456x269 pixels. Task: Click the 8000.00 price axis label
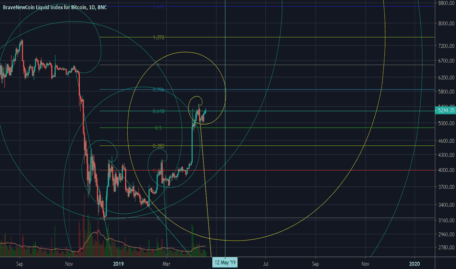446,23
